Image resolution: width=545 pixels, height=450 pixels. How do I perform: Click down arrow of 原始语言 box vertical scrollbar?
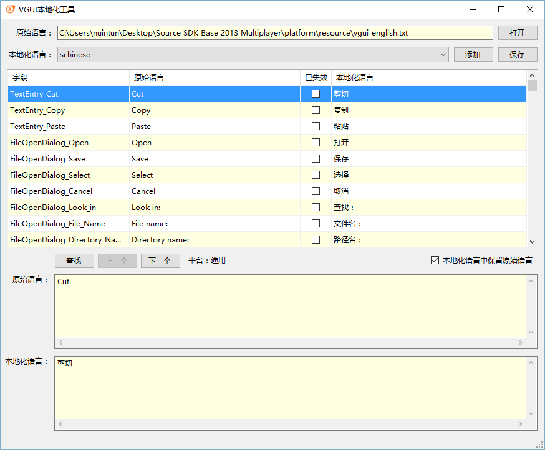click(531, 332)
